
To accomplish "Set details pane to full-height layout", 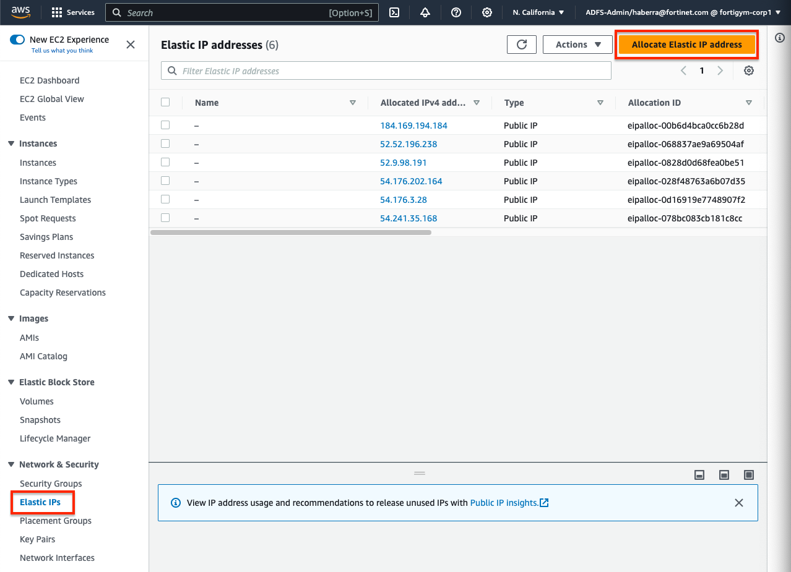I will (749, 475).
